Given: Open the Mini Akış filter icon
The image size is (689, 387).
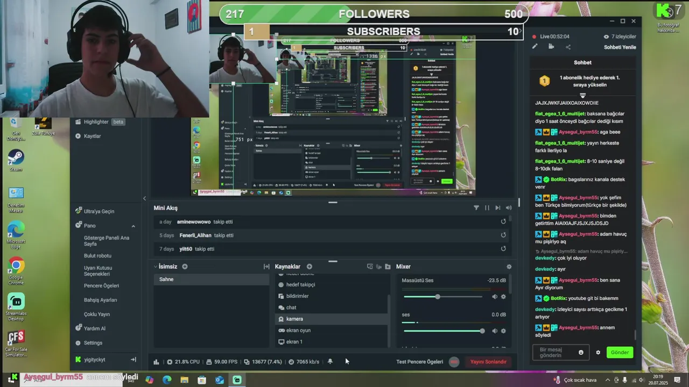Looking at the screenshot, I should pyautogui.click(x=476, y=207).
